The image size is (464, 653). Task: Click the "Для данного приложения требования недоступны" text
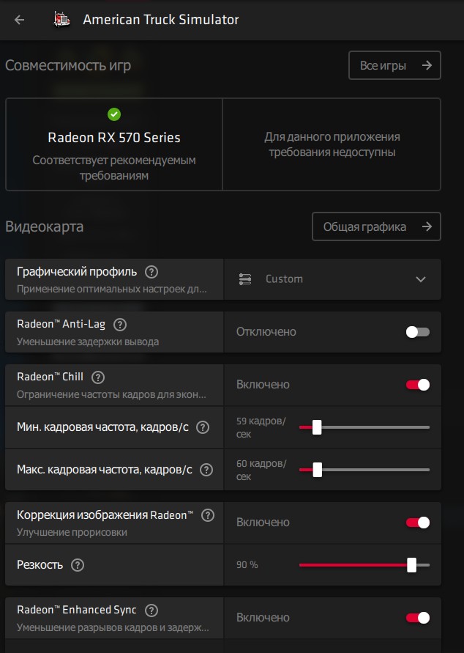coord(332,144)
